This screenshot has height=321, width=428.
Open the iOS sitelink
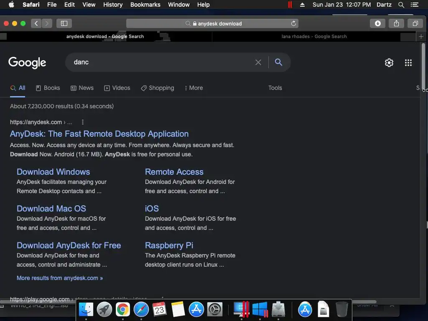(x=152, y=209)
